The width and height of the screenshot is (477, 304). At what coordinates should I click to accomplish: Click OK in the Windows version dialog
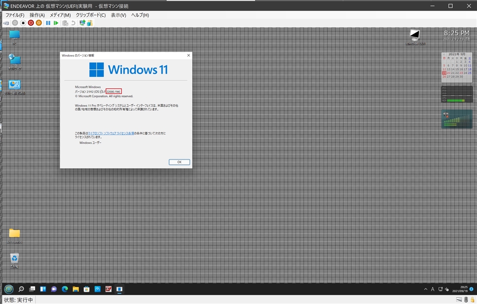pos(179,162)
